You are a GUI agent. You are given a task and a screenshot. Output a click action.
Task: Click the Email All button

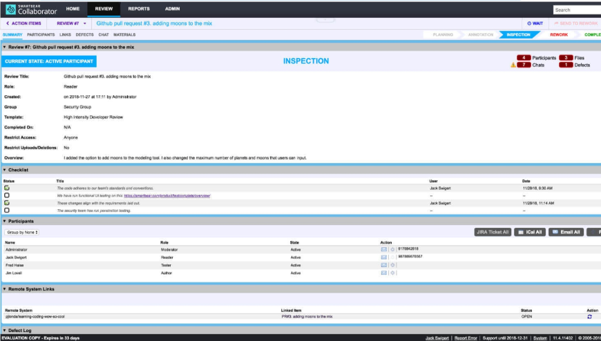click(x=565, y=233)
